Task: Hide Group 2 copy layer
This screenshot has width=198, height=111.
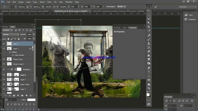Action: [x=4, y=59]
